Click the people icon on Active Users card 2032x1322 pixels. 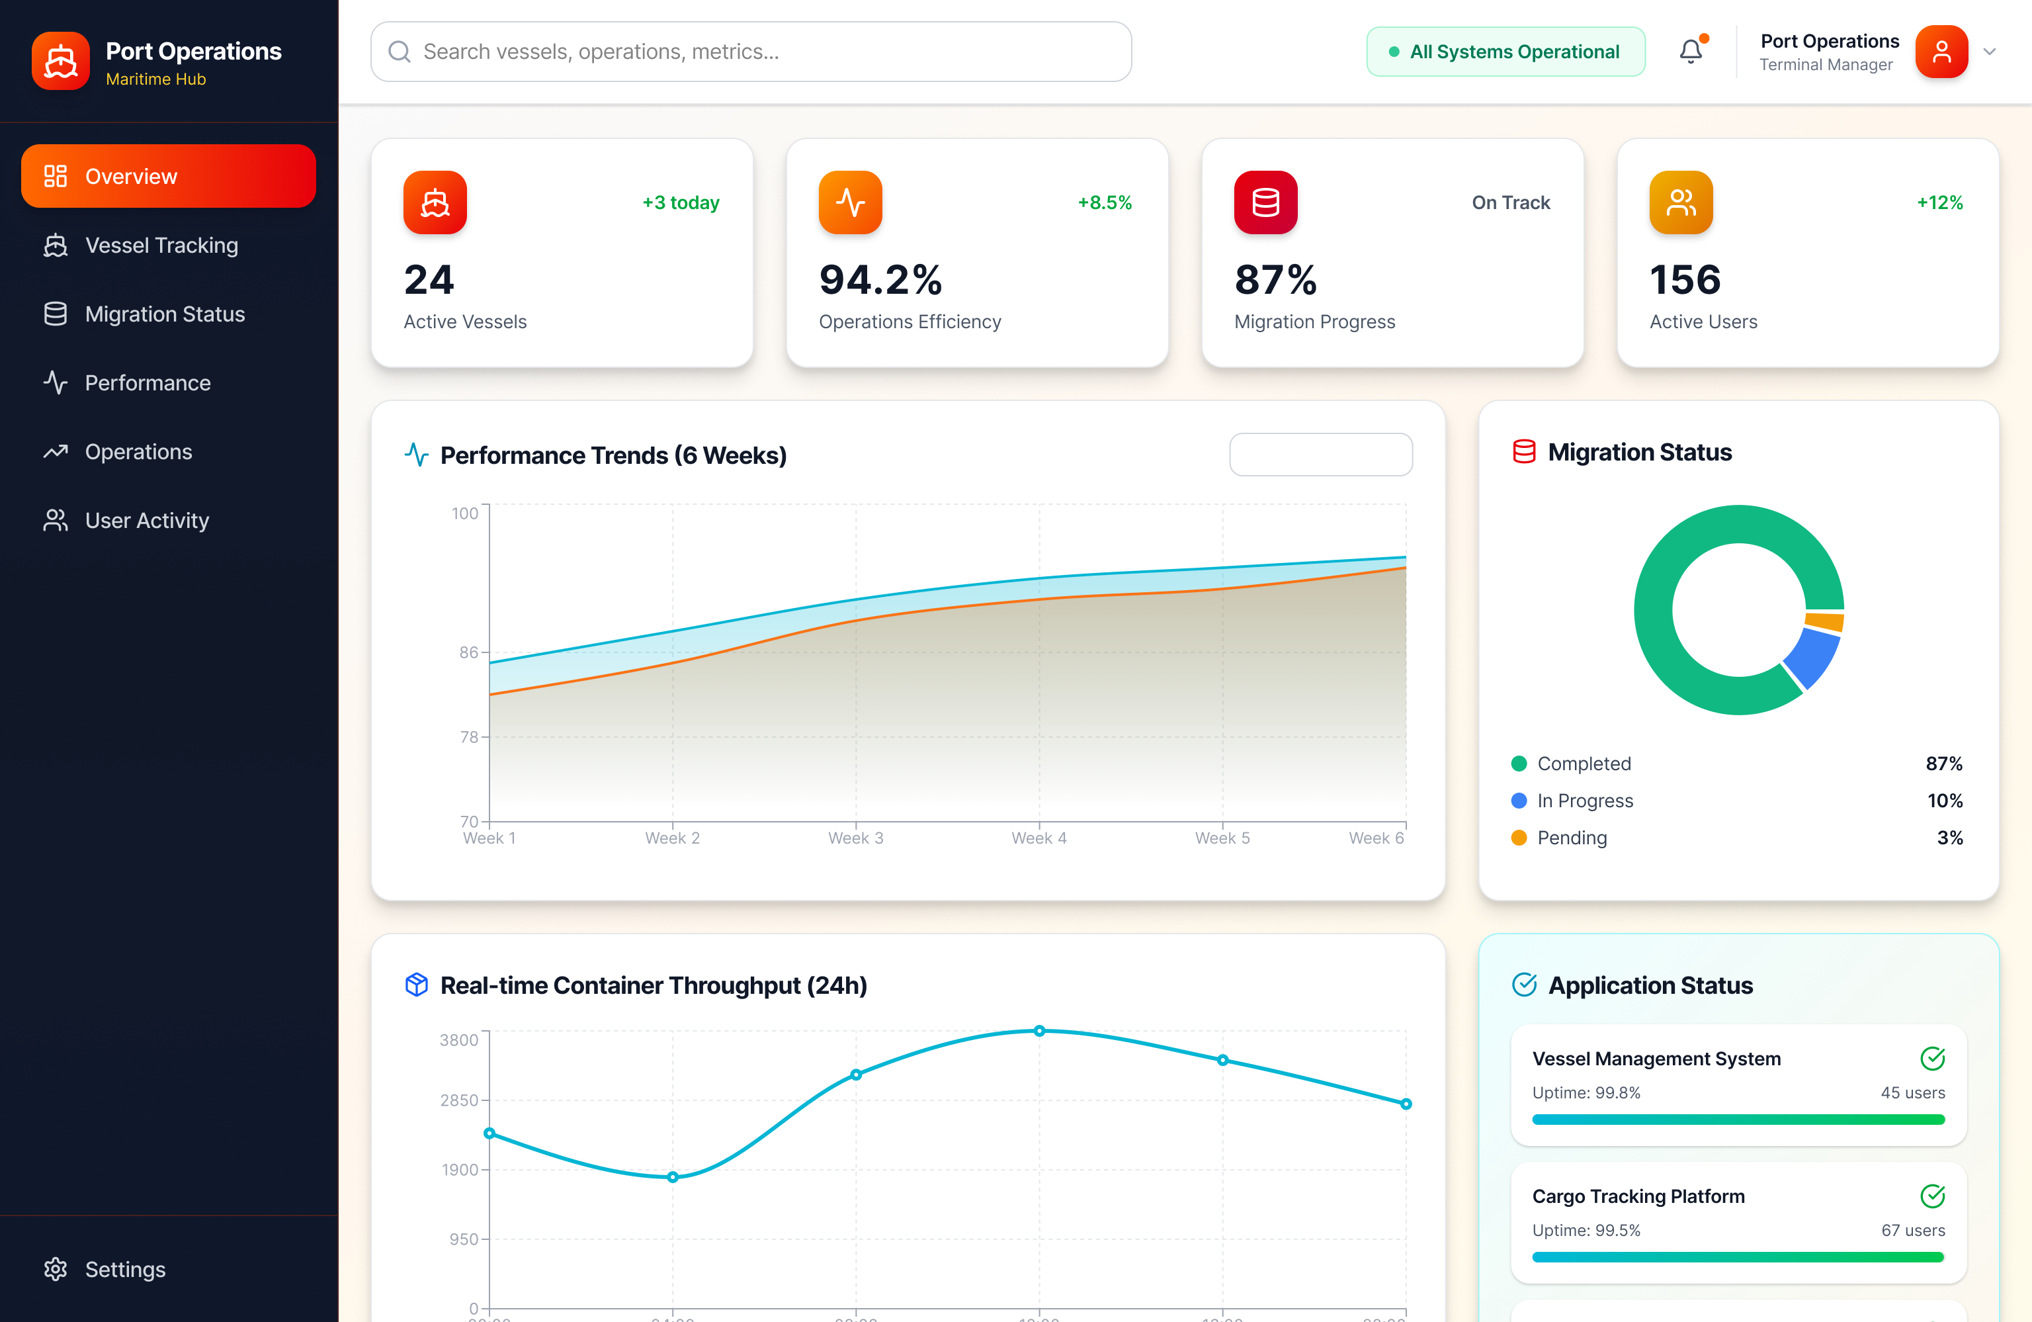click(1681, 202)
